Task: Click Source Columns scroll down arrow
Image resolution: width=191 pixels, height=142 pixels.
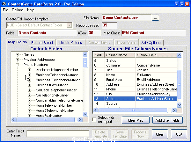Action: (x=179, y=105)
